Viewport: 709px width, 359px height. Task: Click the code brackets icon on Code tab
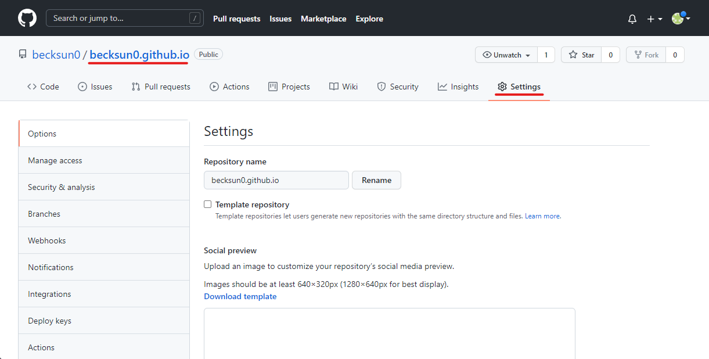[32, 87]
